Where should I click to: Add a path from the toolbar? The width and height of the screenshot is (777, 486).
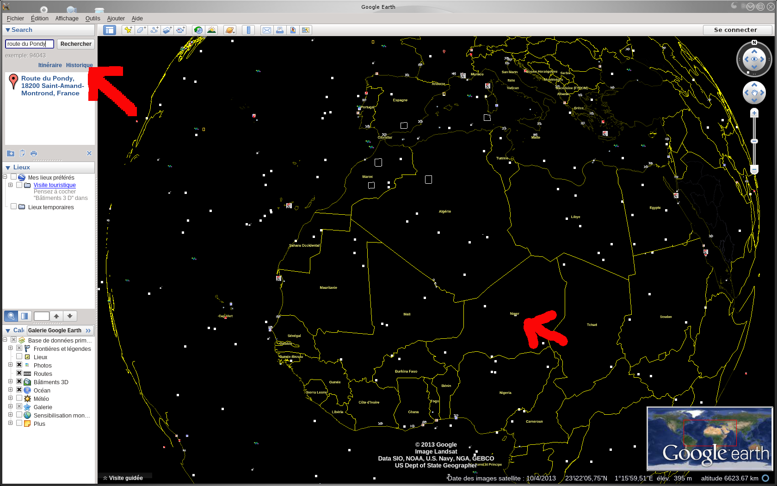154,30
